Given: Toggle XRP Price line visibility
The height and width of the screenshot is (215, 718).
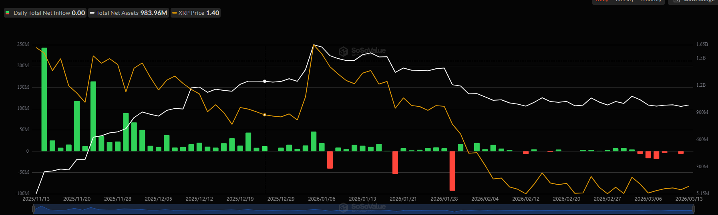Looking at the screenshot, I should [x=196, y=13].
